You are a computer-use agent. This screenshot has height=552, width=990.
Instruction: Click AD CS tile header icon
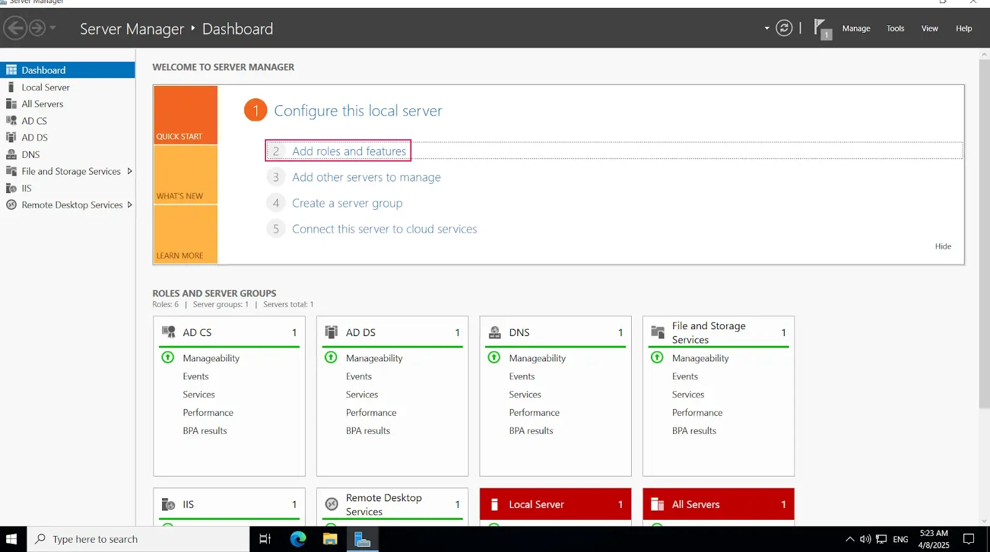168,332
